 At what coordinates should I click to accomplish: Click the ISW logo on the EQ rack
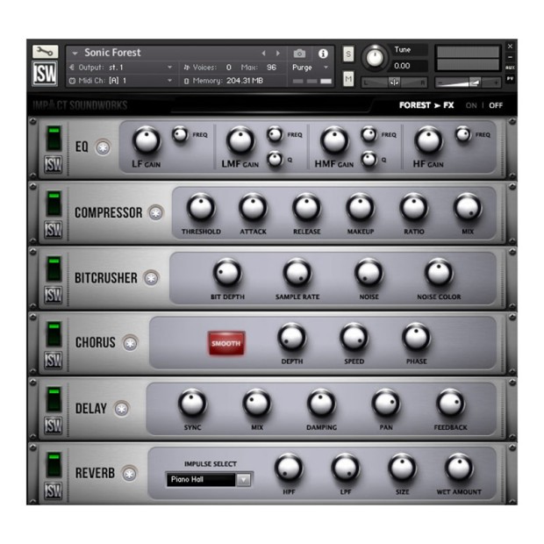(x=53, y=164)
